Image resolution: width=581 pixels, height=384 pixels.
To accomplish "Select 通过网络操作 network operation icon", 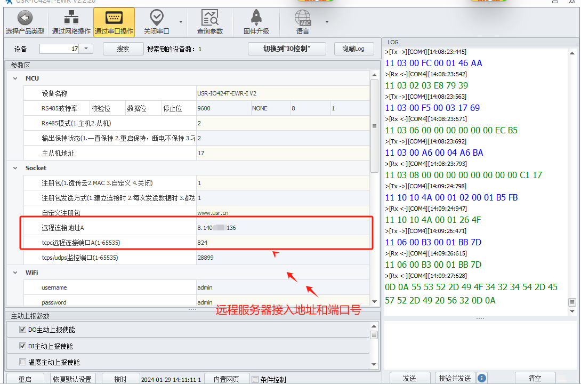I will [x=71, y=18].
